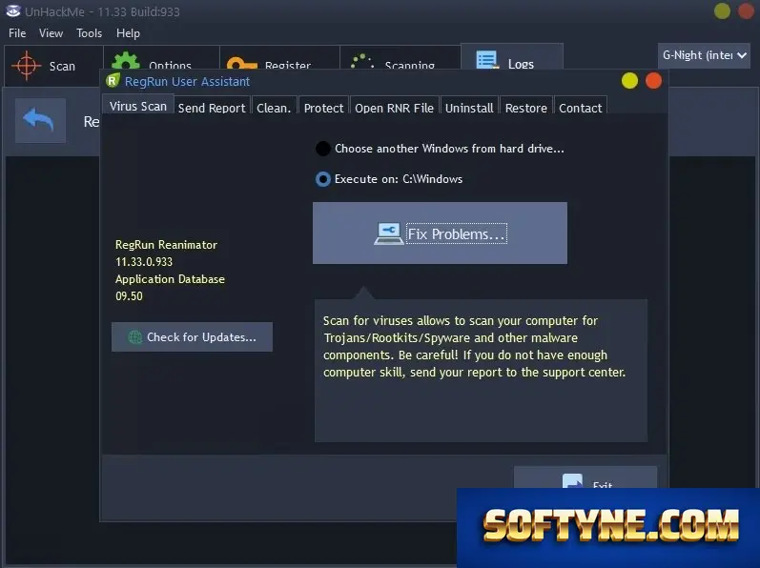Viewport: 760px width, 568px height.
Task: Open the G-Night theme dropdown
Action: pyautogui.click(x=704, y=55)
